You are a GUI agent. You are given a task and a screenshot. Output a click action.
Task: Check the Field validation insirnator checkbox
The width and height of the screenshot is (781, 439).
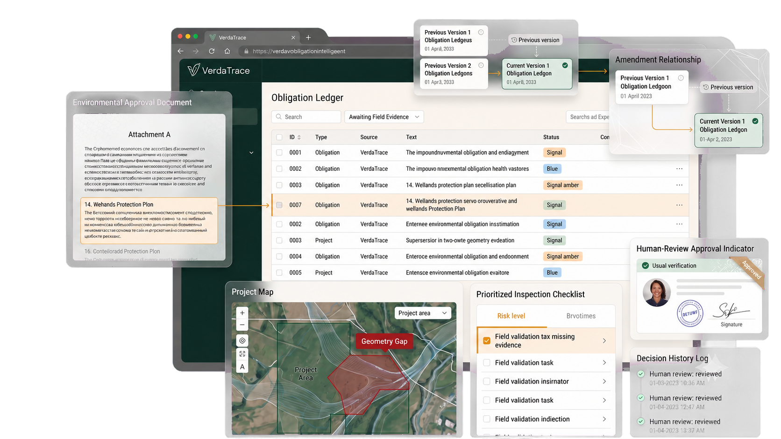[487, 381]
